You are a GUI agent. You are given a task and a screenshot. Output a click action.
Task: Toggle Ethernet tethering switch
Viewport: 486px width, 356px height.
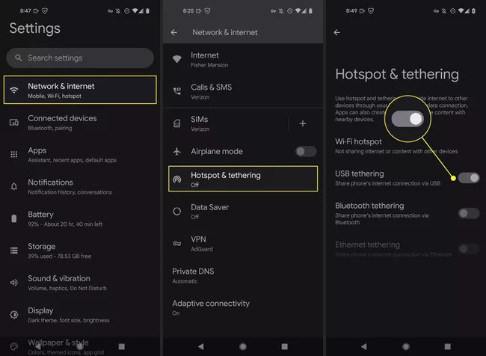point(469,249)
